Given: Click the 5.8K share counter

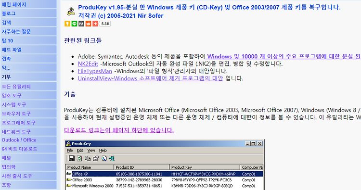Looking at the screenshot, I should pyautogui.click(x=105, y=24).
